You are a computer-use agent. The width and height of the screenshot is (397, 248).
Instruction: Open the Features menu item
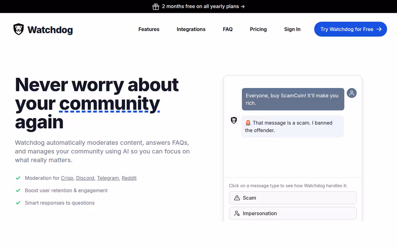[149, 29]
